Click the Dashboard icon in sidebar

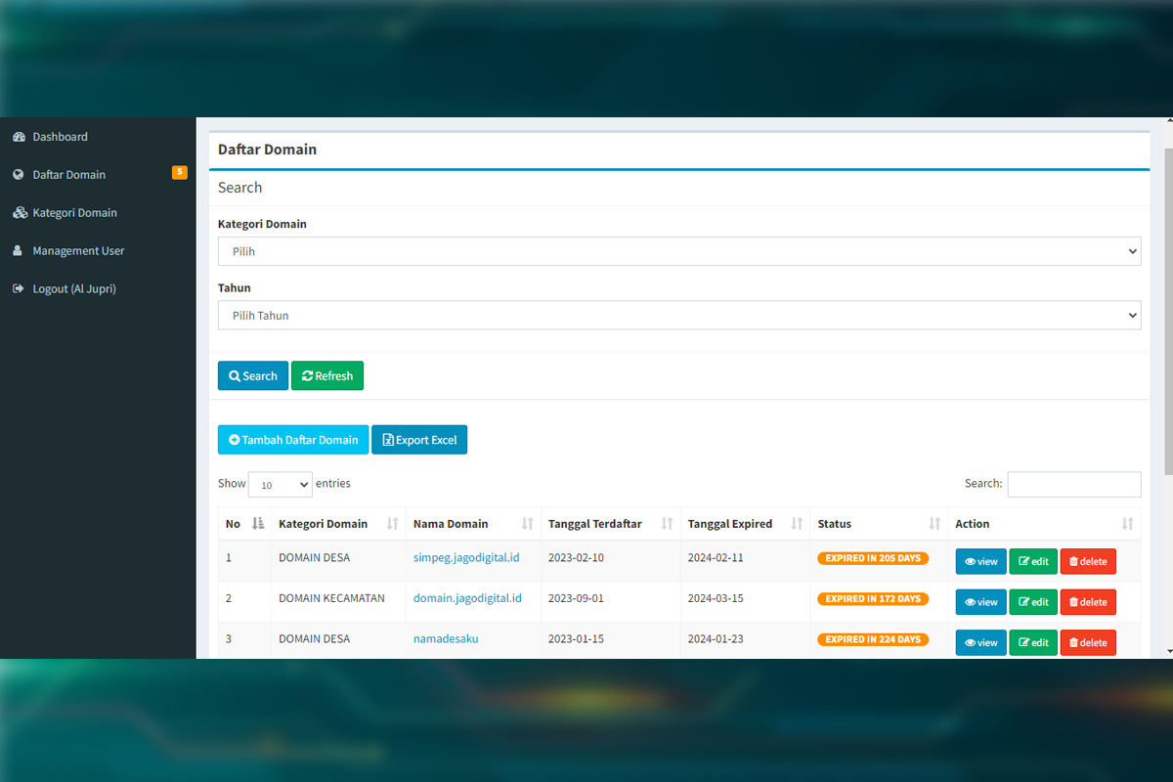19,137
